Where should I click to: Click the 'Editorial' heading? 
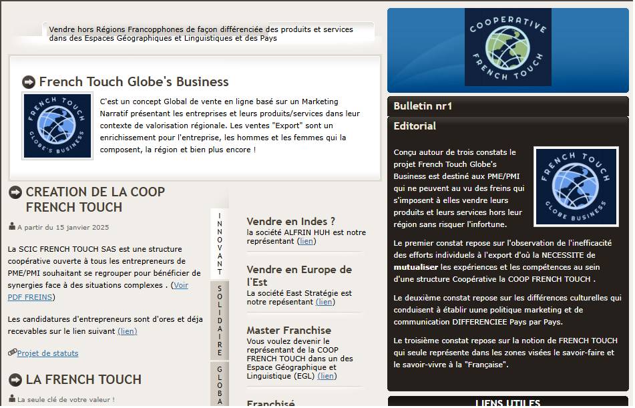pos(415,126)
